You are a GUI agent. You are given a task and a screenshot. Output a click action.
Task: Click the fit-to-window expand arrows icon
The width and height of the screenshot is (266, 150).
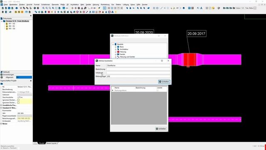tap(154, 8)
